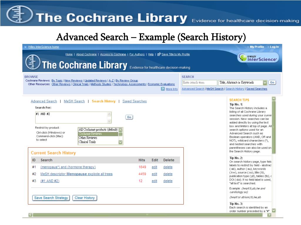Click Save Search Strategy button
The image size is (301, 225).
coord(51,198)
